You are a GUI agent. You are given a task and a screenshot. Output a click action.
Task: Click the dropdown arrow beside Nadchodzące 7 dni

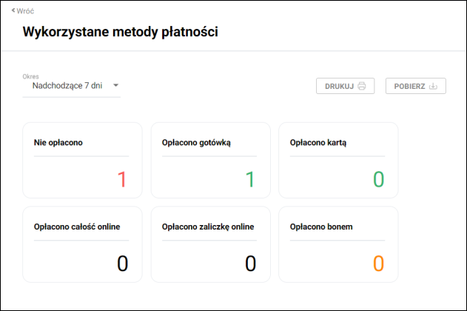115,86
